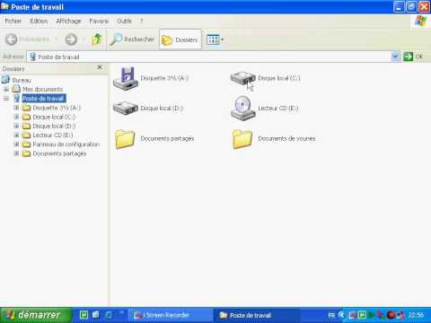Select the Disquette 3½ (A:) floppy drive icon

tap(126, 78)
